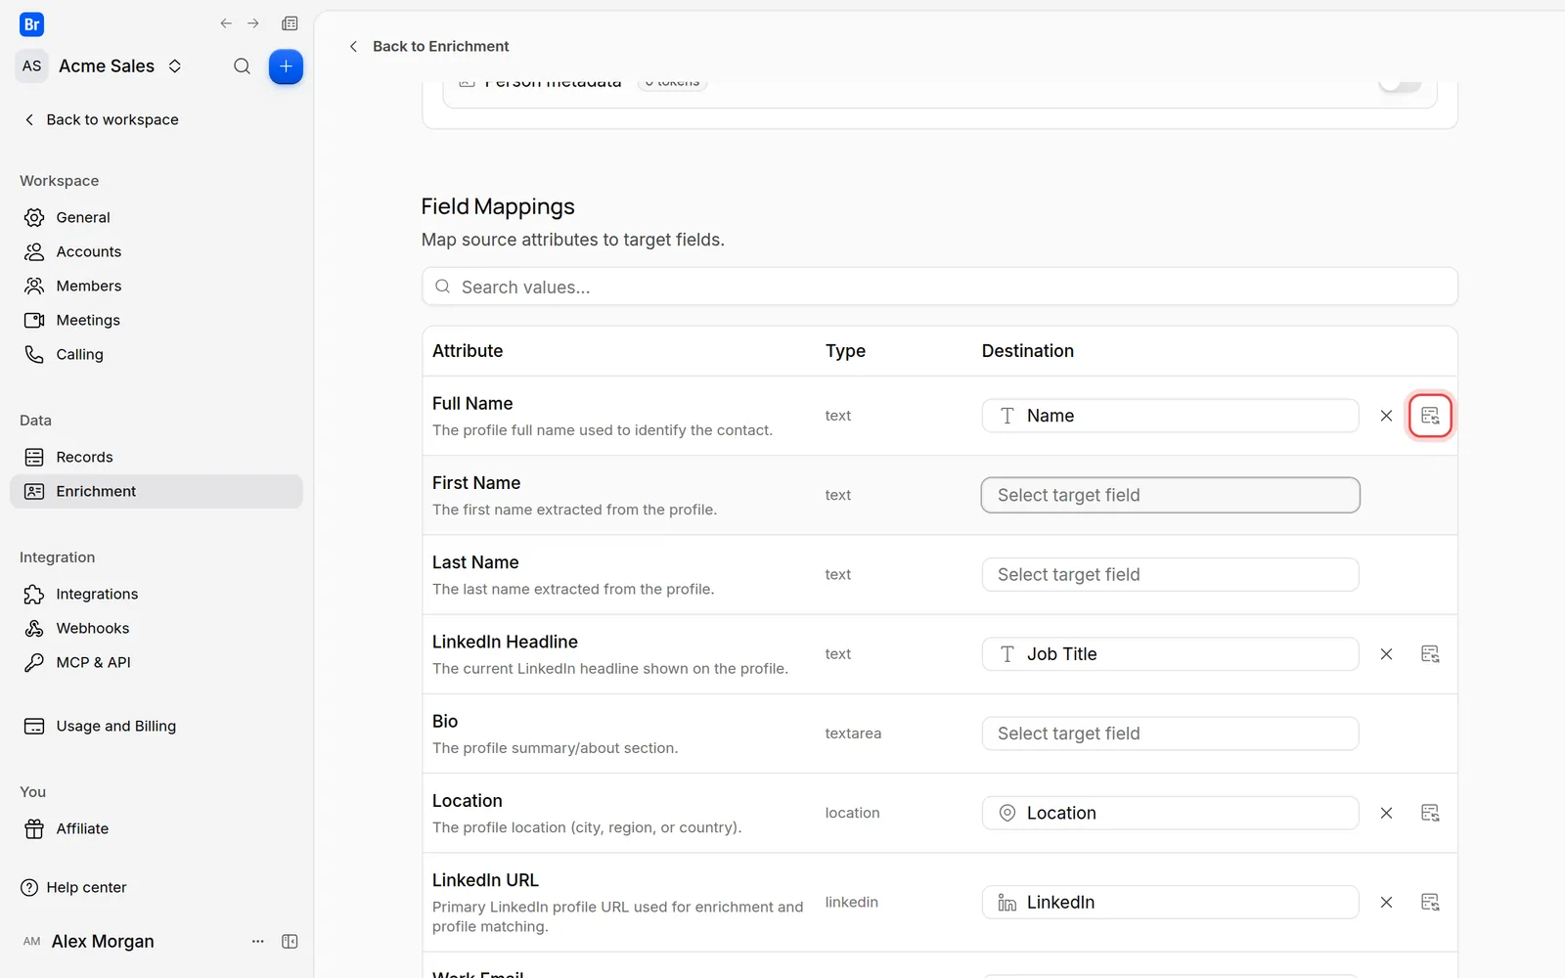1565x978 pixels.
Task: Open the panel layout icon next to the navigation arrows
Action: 290,23
